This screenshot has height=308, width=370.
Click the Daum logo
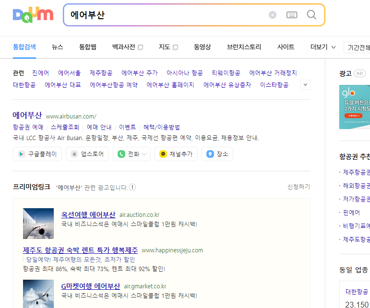pos(33,15)
